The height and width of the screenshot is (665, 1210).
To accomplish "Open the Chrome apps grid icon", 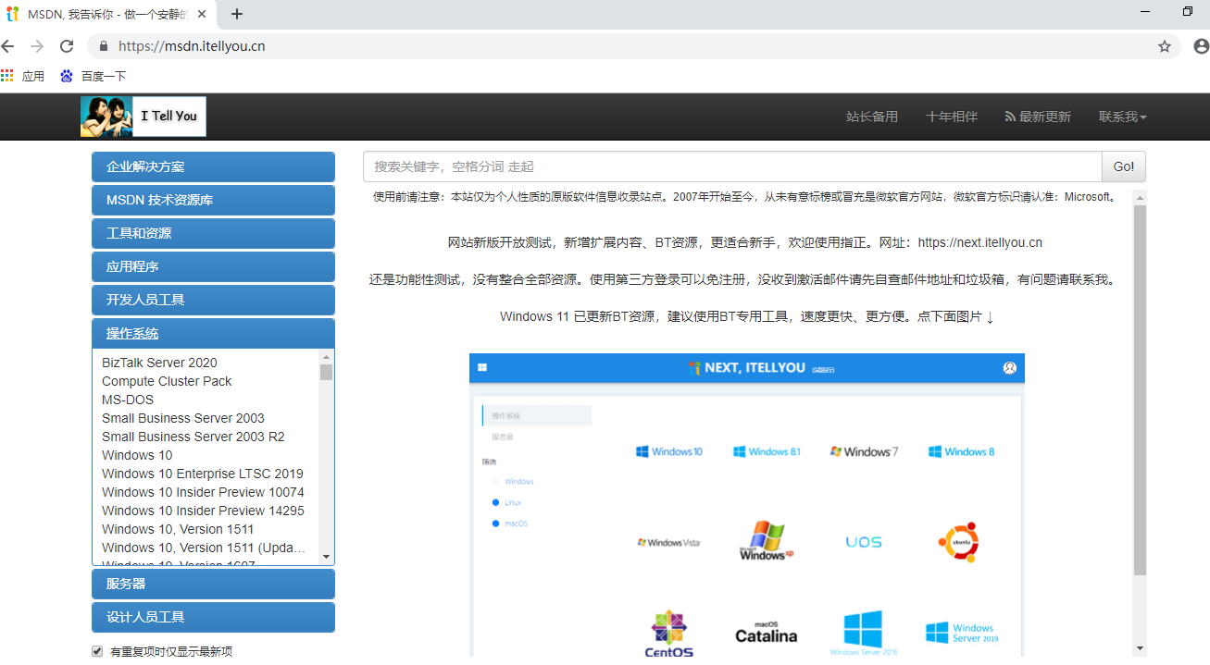I will (7, 76).
